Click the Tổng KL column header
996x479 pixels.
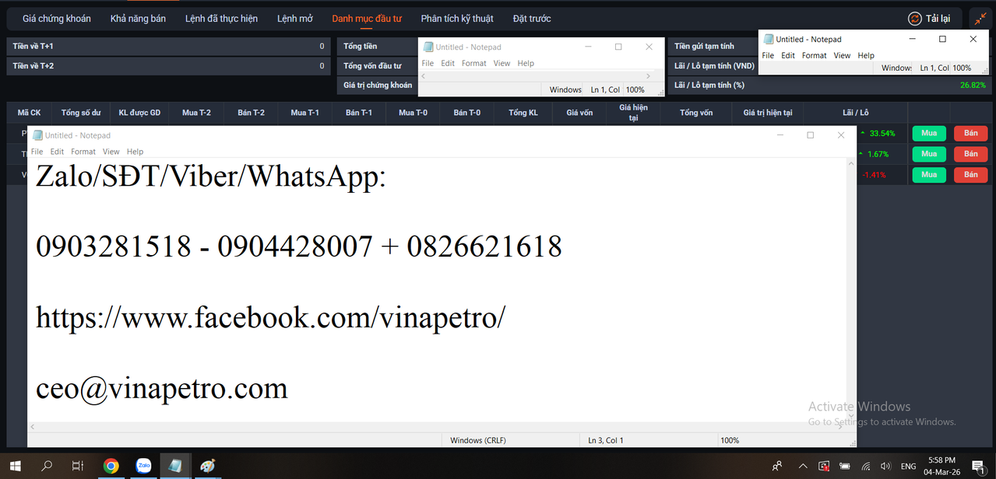[523, 113]
